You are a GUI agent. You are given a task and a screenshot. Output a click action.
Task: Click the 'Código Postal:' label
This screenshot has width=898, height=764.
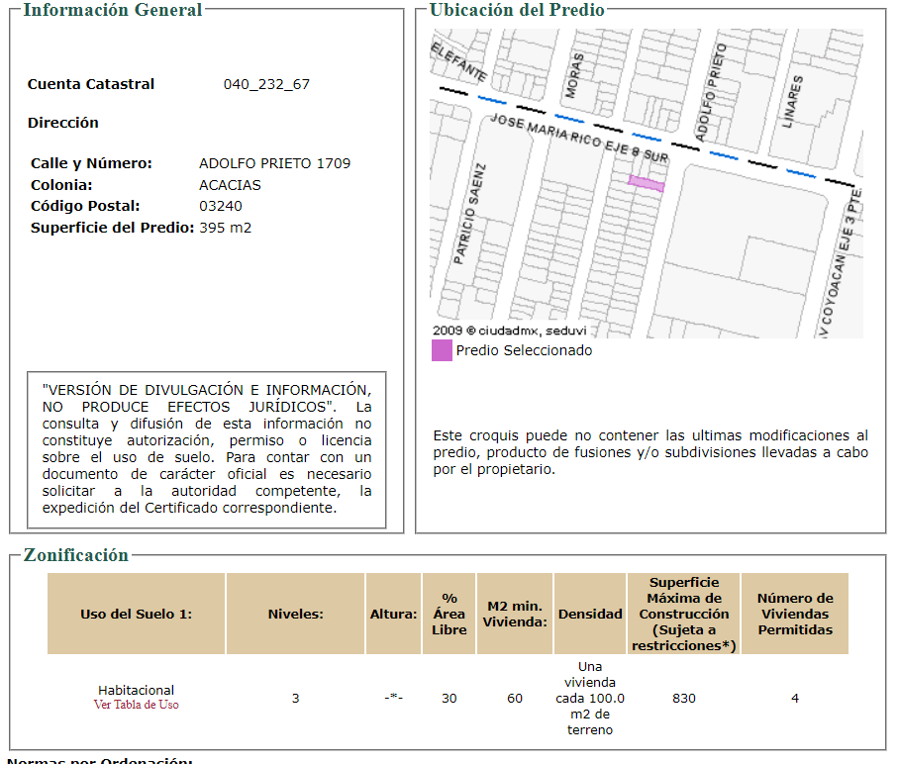(85, 206)
